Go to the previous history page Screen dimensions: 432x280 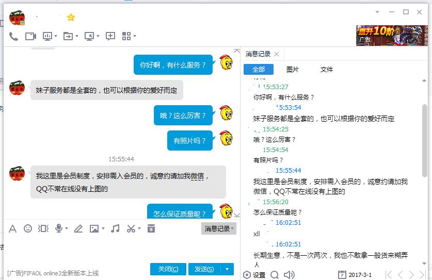[400, 275]
